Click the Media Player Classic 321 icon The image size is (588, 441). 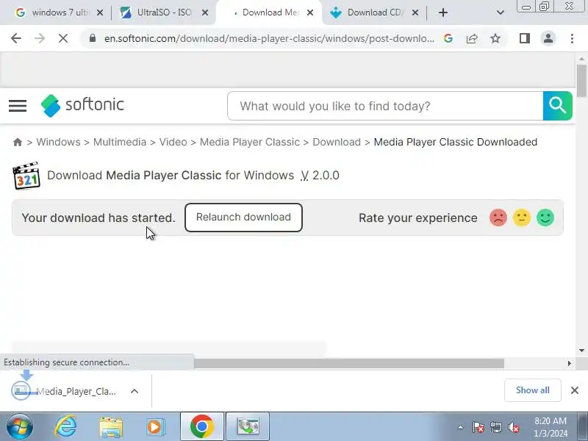pyautogui.click(x=26, y=176)
